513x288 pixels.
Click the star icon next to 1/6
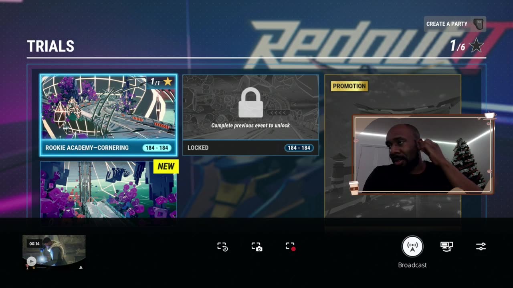(x=477, y=46)
